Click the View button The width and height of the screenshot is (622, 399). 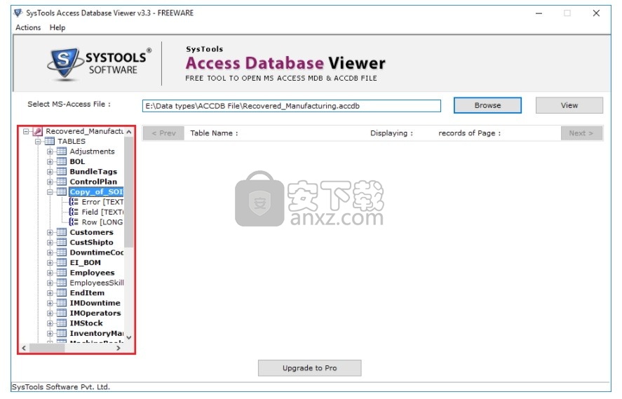point(569,105)
